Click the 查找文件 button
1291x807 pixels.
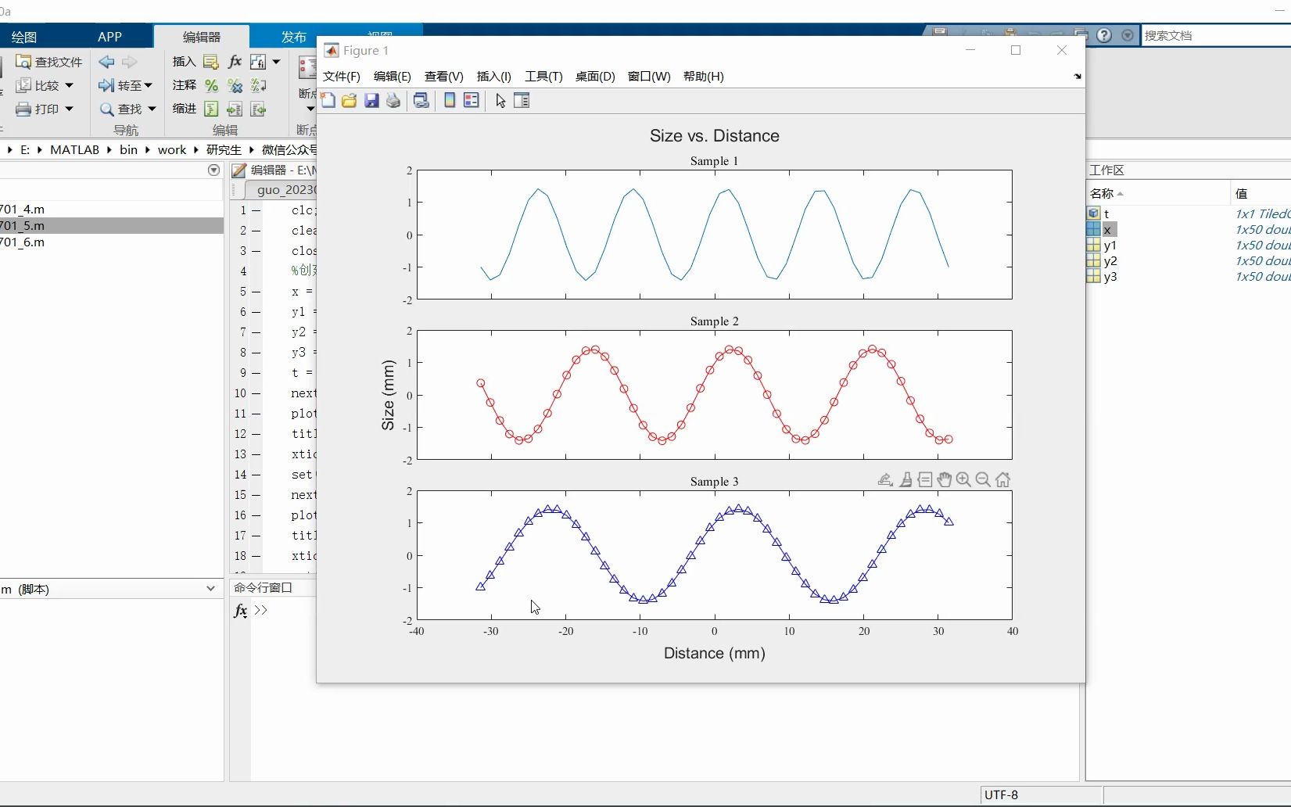point(49,62)
